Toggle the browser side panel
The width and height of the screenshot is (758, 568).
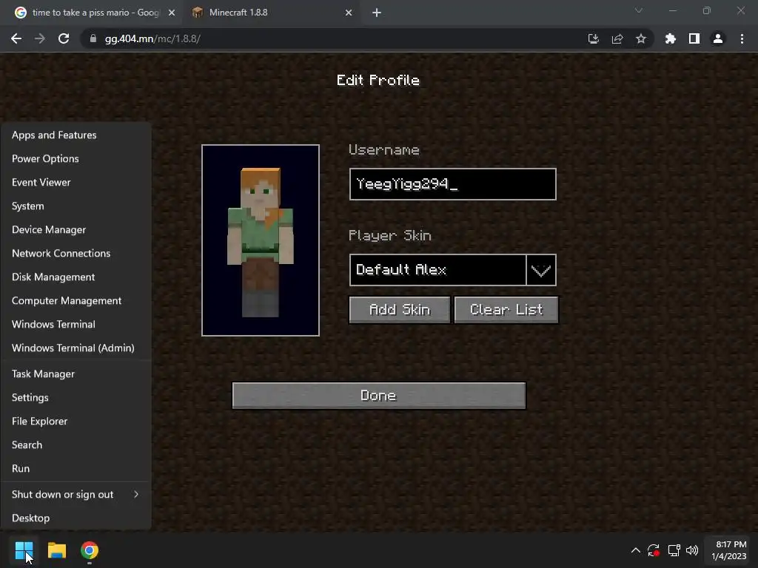pos(694,38)
